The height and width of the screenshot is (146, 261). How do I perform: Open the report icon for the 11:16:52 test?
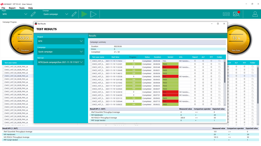pos(195,61)
